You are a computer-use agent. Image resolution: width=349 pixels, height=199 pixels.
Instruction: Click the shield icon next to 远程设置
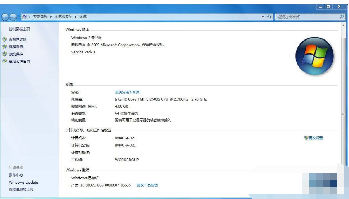[x=5, y=47]
